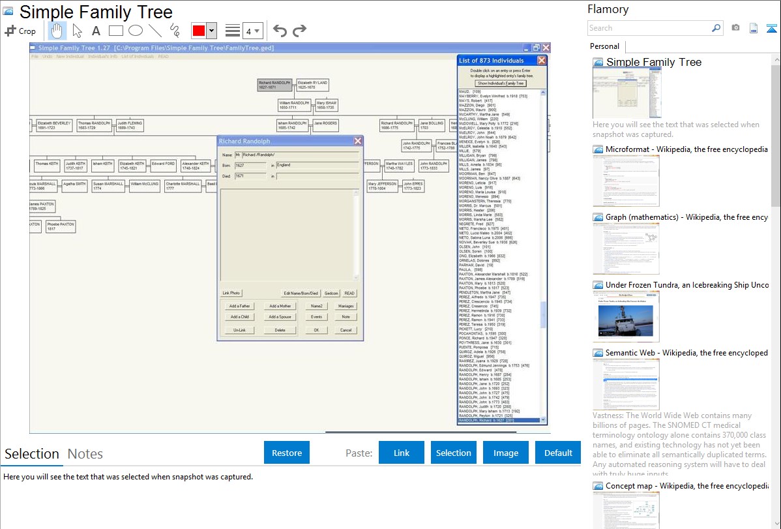Viewport: 781px width, 529px height.
Task: Click the Flamory upload arrow icon
Action: pyautogui.click(x=771, y=28)
